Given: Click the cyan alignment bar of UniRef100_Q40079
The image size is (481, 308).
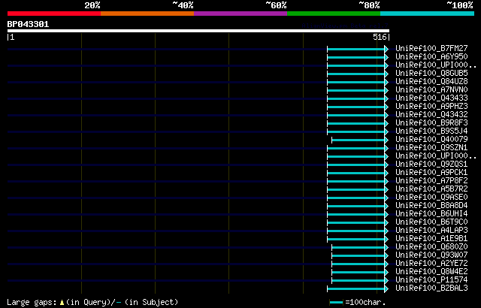Looking at the screenshot, I should 358,140.
